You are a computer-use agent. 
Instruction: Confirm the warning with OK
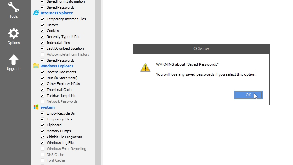248,95
